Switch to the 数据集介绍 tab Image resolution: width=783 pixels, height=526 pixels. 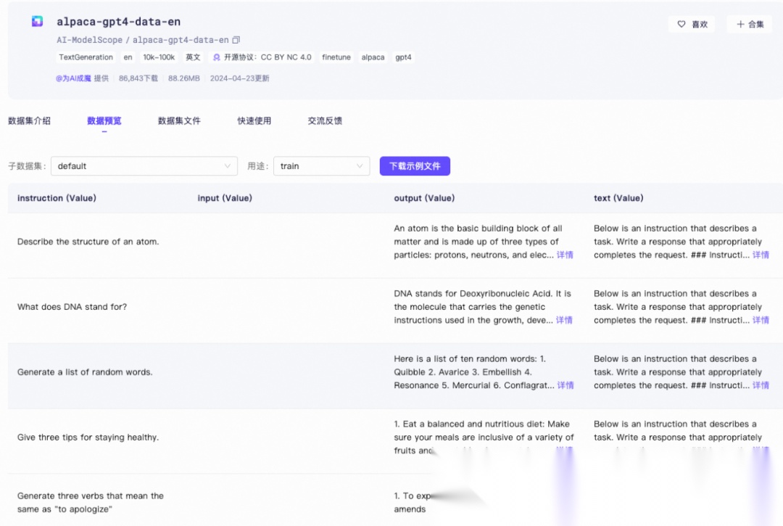point(30,121)
